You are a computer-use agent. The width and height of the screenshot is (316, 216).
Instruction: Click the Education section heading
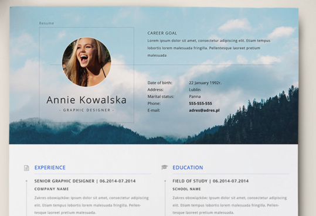click(x=188, y=167)
